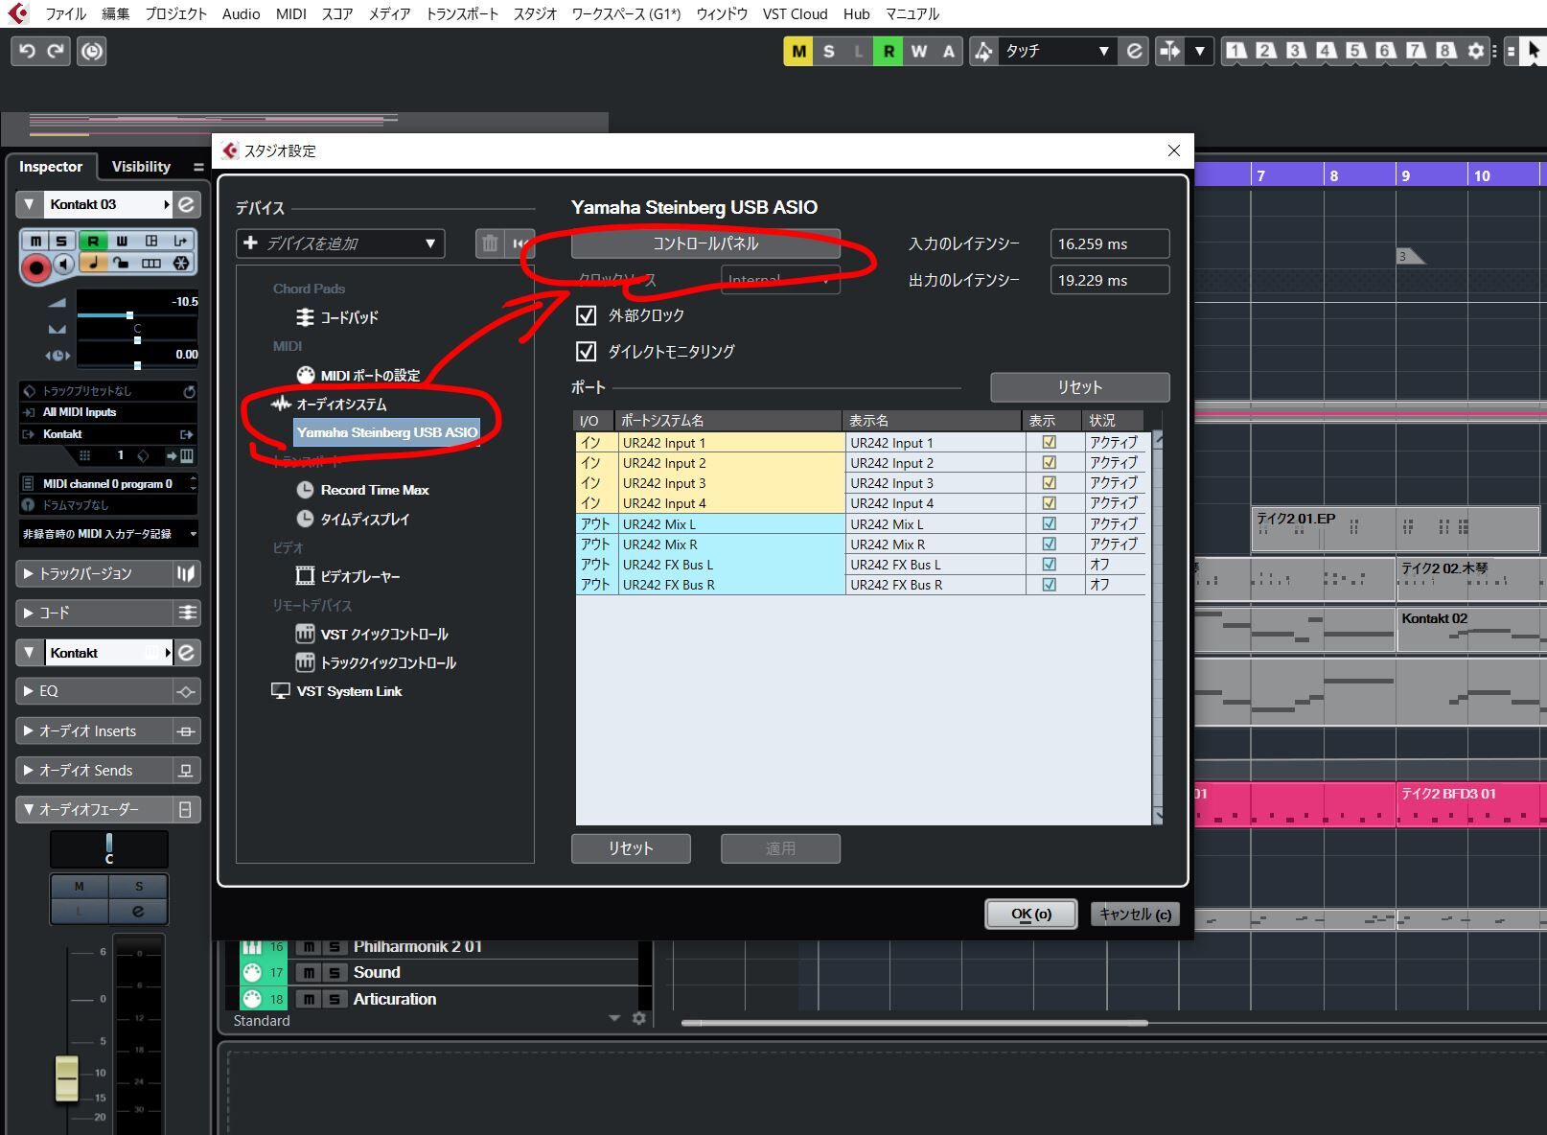Open the dropdown arrow next to auto-scroll
The image size is (1547, 1135).
pos(1199,51)
